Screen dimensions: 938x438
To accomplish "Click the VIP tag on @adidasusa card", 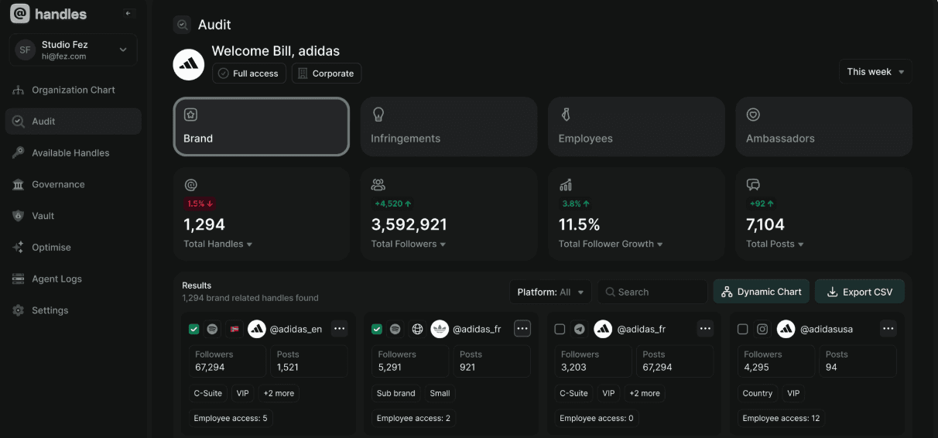I will pyautogui.click(x=793, y=393).
